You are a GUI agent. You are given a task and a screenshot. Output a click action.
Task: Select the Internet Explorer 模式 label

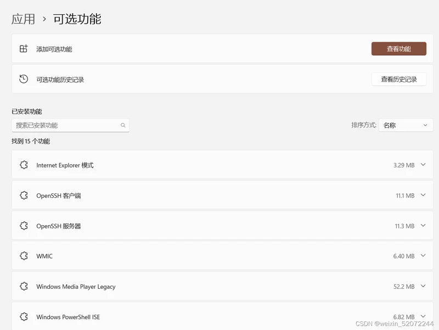(65, 165)
